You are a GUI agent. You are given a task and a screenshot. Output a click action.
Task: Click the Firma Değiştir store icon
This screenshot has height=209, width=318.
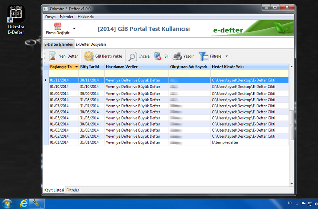[58, 26]
